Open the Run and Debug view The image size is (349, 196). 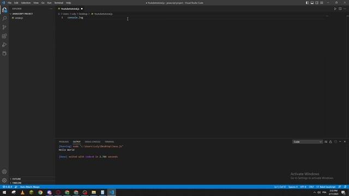point(4,45)
